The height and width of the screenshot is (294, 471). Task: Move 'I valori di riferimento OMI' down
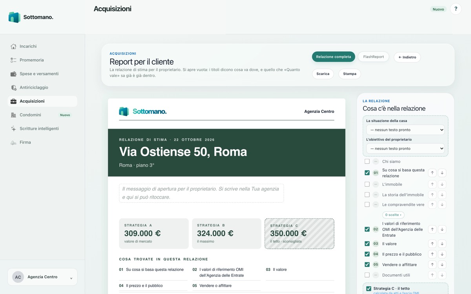click(442, 229)
